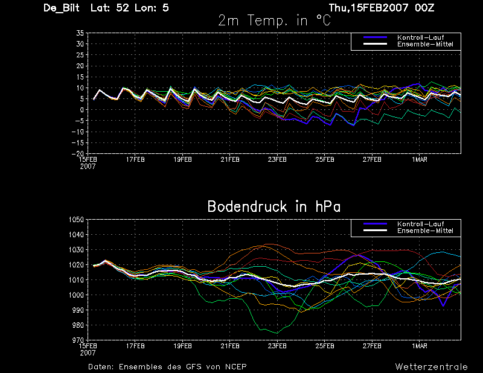Click the '2m Temp. in °C' chart title

(275, 21)
